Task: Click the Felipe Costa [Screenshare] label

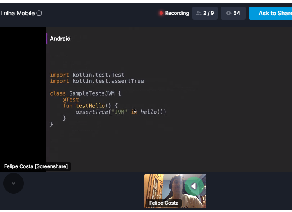Action: tap(36, 166)
